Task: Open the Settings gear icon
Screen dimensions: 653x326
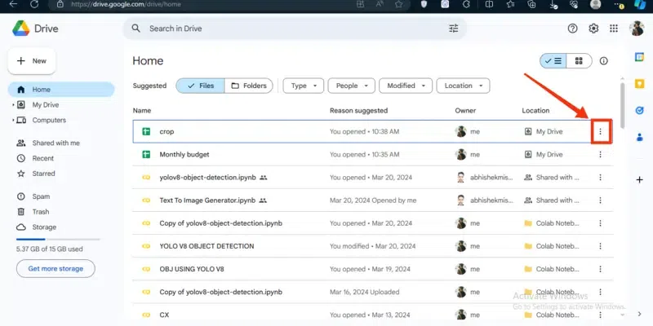Action: [593, 29]
